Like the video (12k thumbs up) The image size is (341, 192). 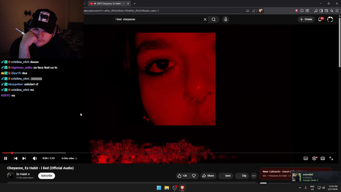click(182, 176)
